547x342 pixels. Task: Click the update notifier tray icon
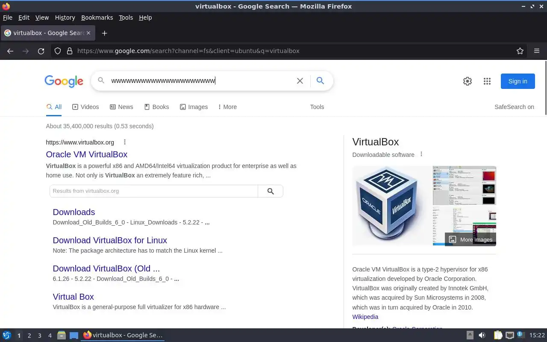(521, 335)
